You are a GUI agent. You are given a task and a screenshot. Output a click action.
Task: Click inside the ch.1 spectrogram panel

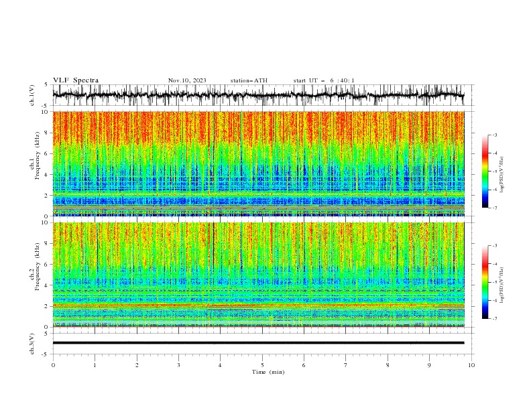click(x=258, y=163)
